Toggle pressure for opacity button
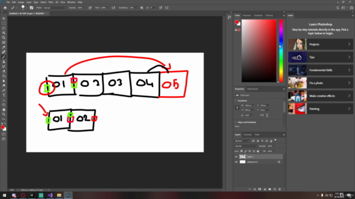 pyautogui.click(x=90, y=8)
